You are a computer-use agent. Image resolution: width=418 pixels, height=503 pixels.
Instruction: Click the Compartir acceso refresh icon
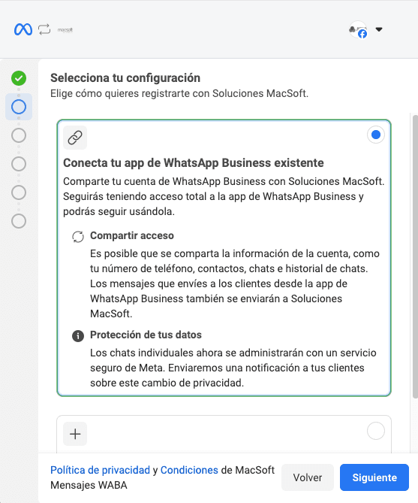78,237
